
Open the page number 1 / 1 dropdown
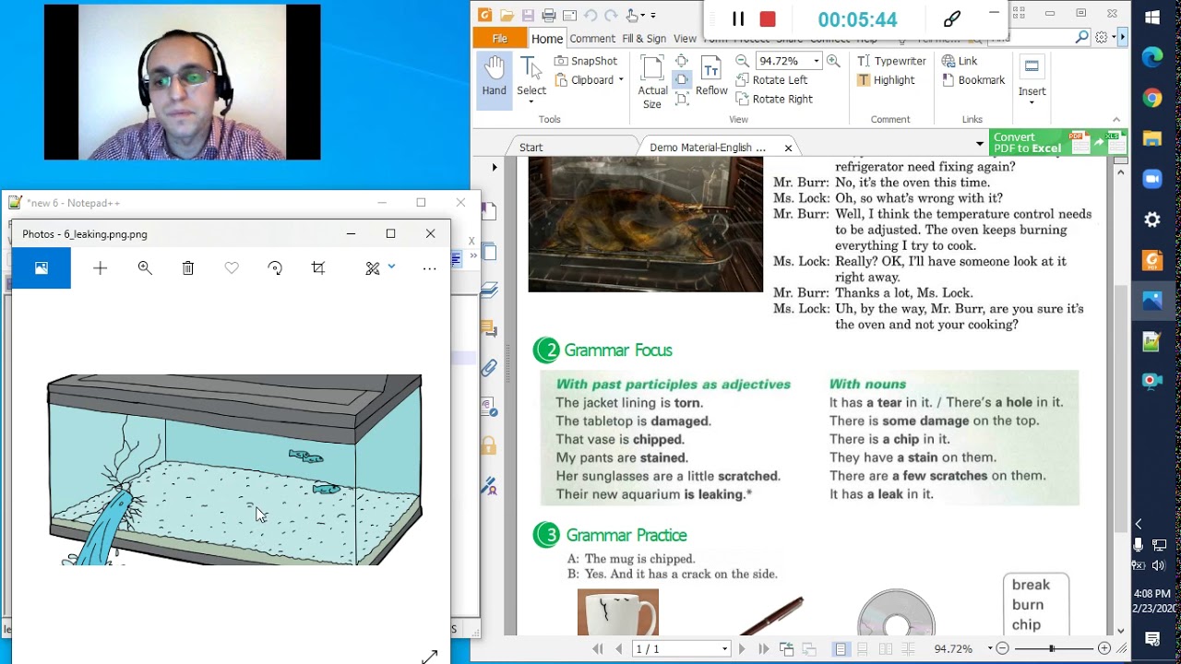point(724,649)
